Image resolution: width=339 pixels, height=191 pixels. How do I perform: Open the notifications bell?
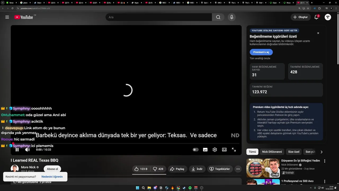pos(316,17)
